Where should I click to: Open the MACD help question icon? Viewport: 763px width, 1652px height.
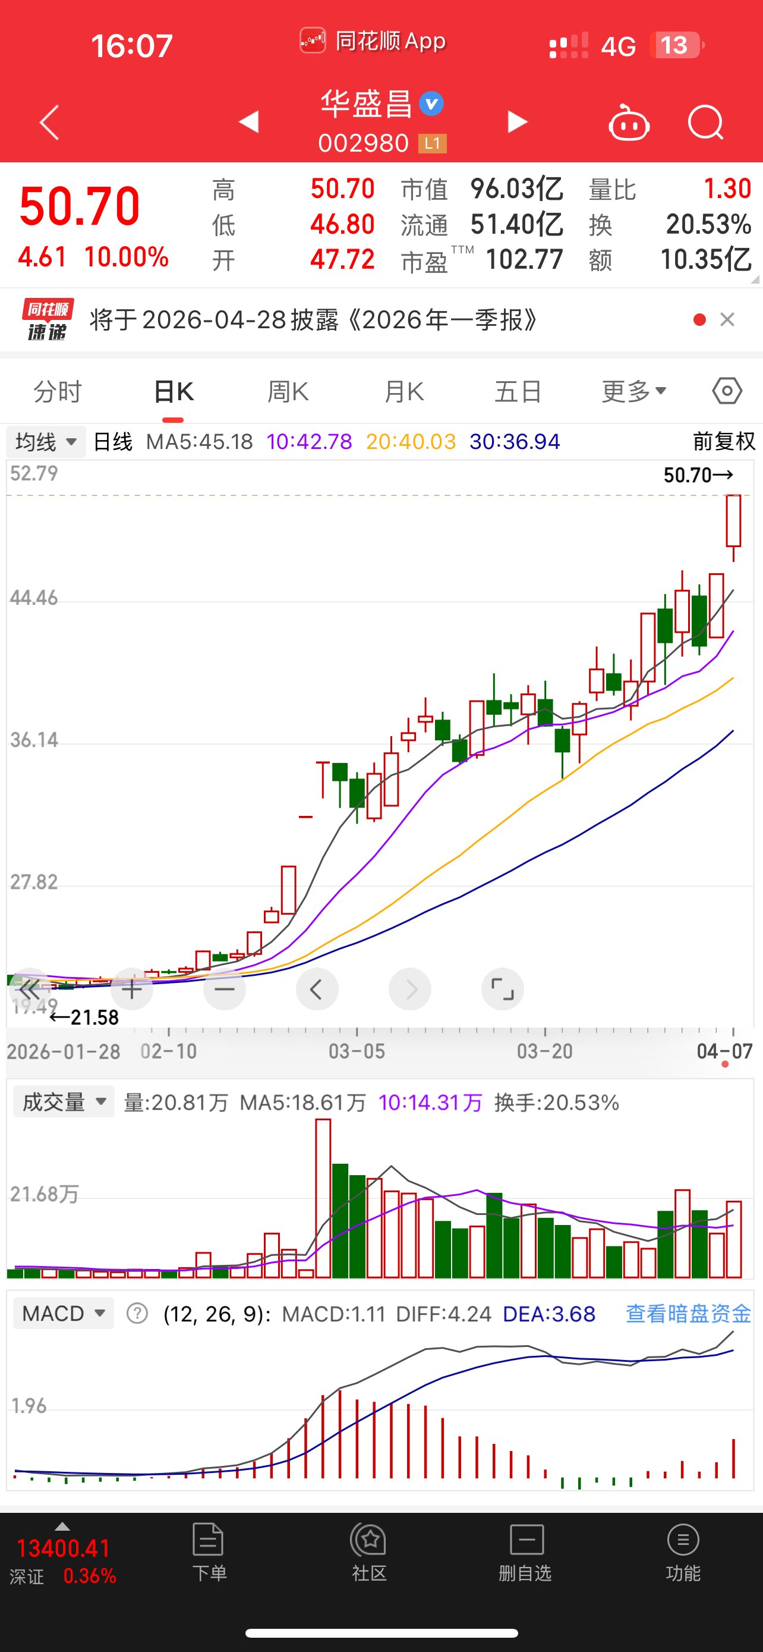[137, 1314]
